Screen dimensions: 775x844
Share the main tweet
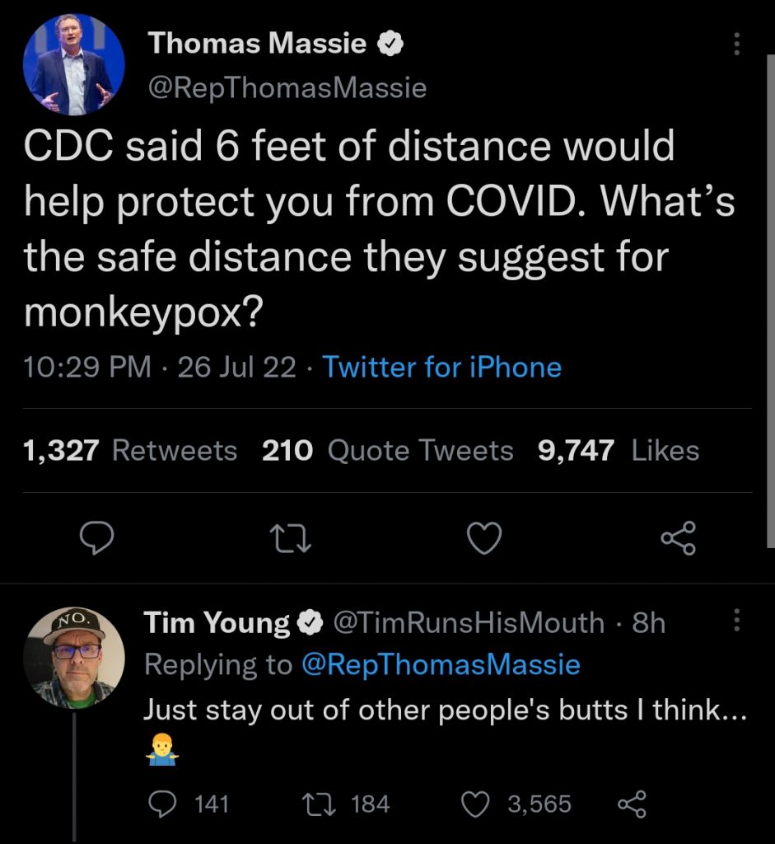point(679,538)
